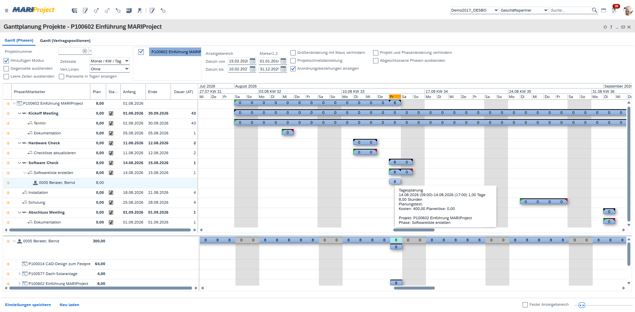Click the upper Gantt chart horizontal scrollbar
This screenshot has width=635, height=312.
(414, 230)
